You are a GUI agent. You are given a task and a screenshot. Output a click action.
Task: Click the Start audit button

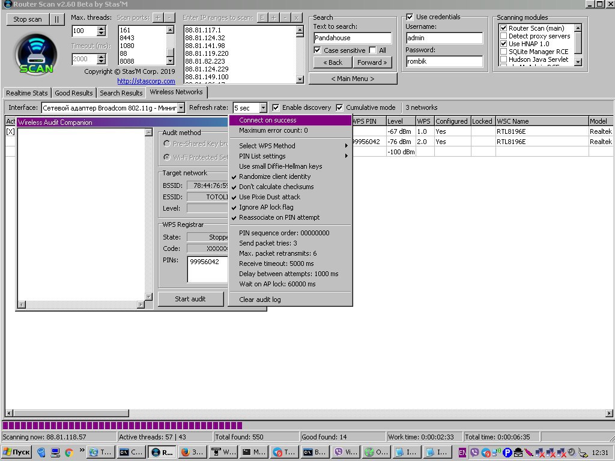pyautogui.click(x=190, y=299)
